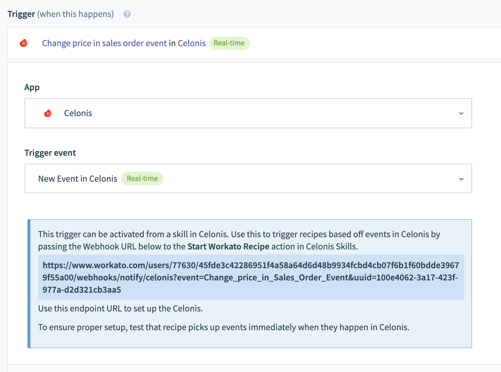Click the Celonis logo in the trigger header
Image resolution: width=501 pixels, height=372 pixels.
tap(23, 43)
